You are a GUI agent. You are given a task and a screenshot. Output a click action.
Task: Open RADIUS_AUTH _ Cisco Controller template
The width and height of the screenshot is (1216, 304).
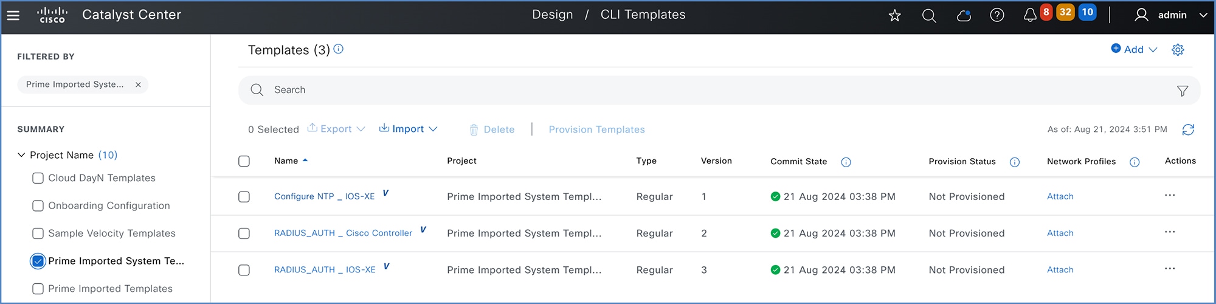coord(343,233)
